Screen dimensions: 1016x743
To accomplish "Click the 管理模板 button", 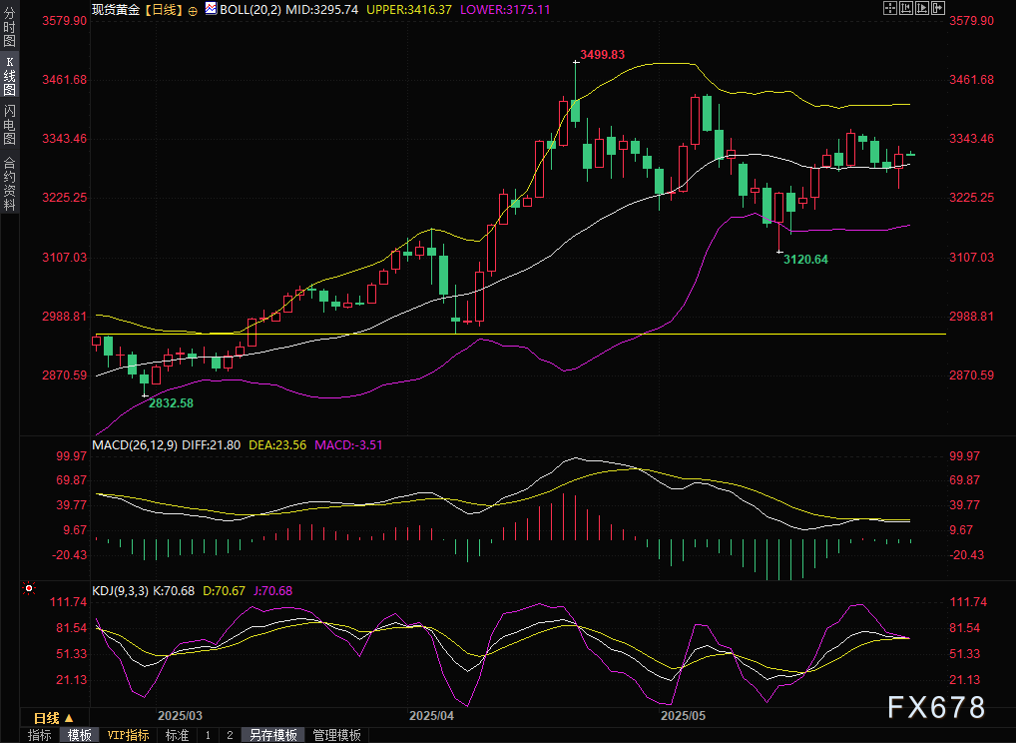I will [x=337, y=735].
